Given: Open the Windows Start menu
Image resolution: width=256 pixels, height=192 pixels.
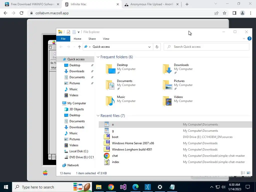Looking at the screenshot, I should 6,187.
